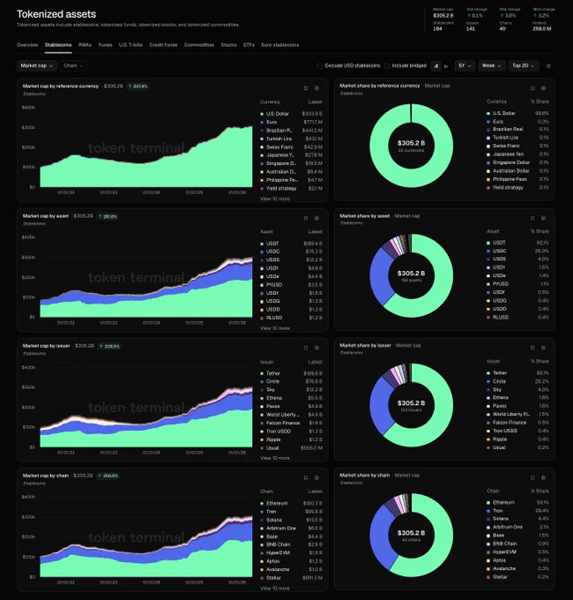Viewport: 573px width, 600px height.
Task: Click grid icon on Market cap by chain chart
Action: [x=306, y=477]
